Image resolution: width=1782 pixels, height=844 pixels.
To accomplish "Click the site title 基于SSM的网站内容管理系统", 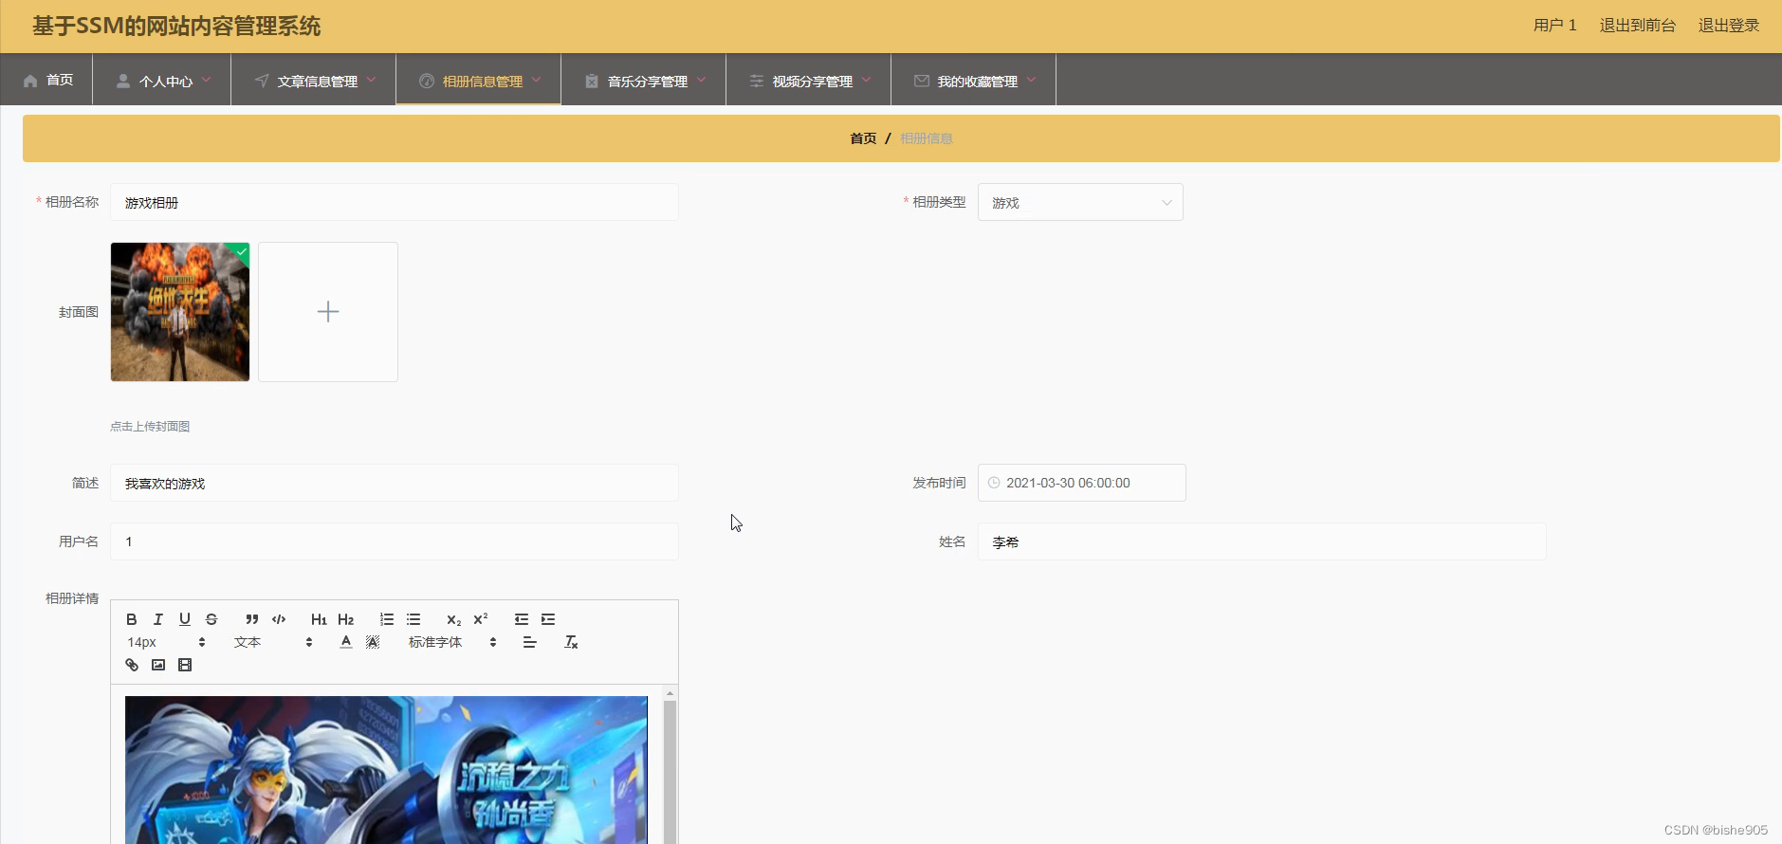I will (176, 26).
